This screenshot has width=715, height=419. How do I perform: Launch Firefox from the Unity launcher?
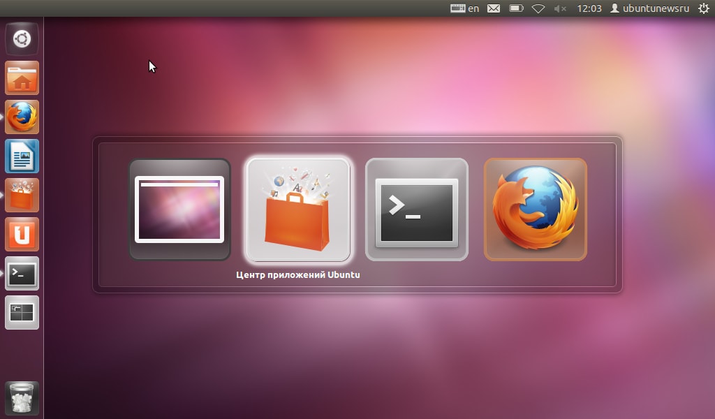click(22, 117)
